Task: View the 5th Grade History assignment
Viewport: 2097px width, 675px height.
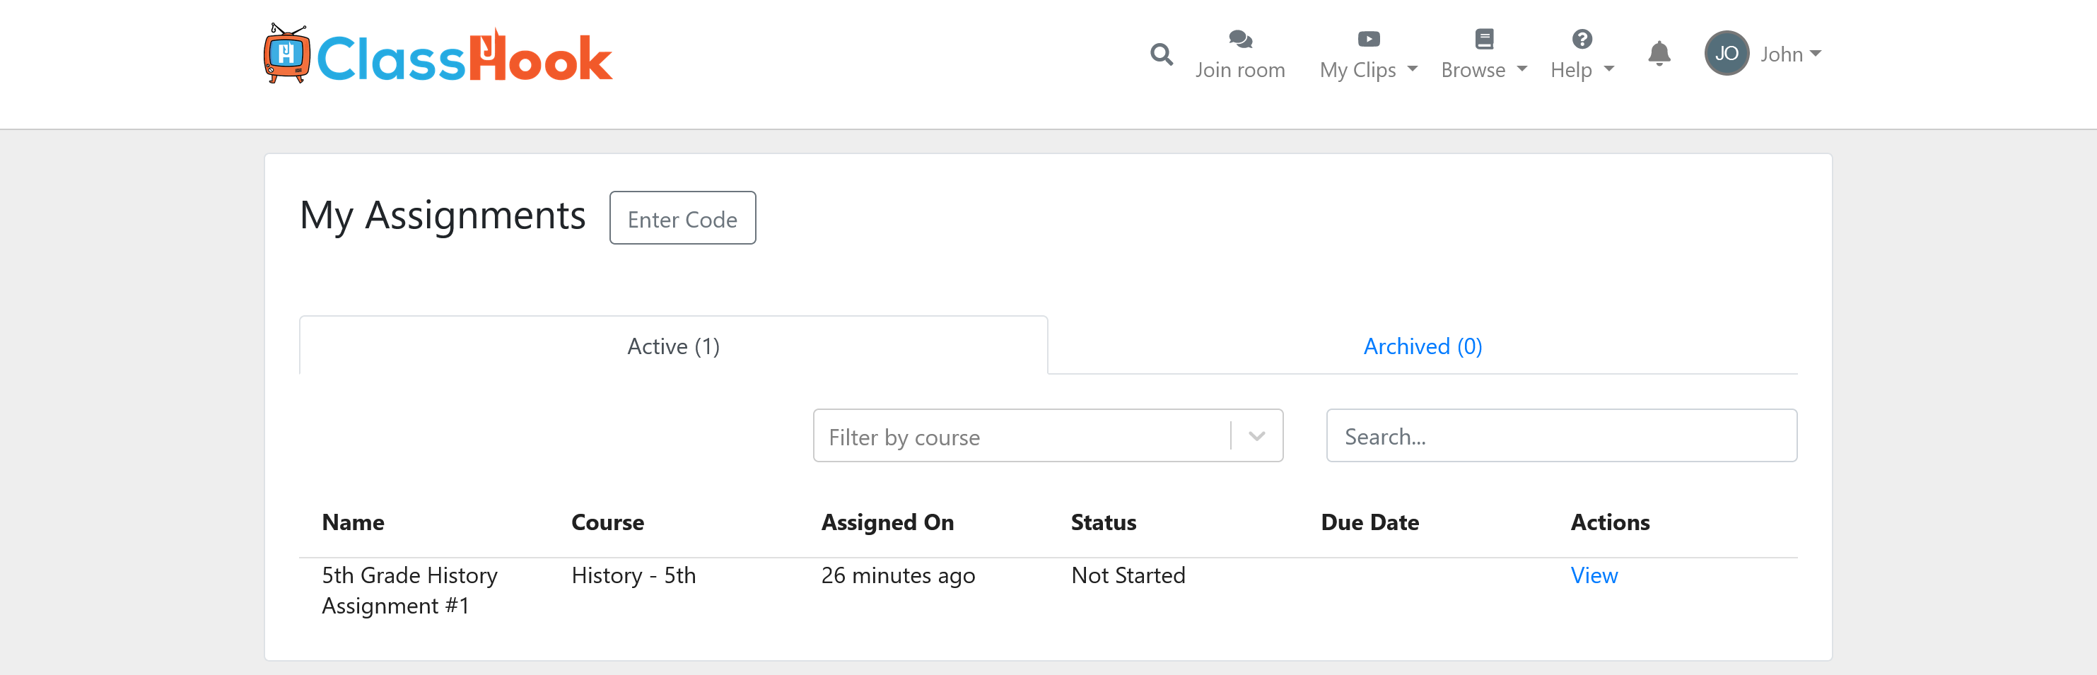Action: click(x=1593, y=575)
